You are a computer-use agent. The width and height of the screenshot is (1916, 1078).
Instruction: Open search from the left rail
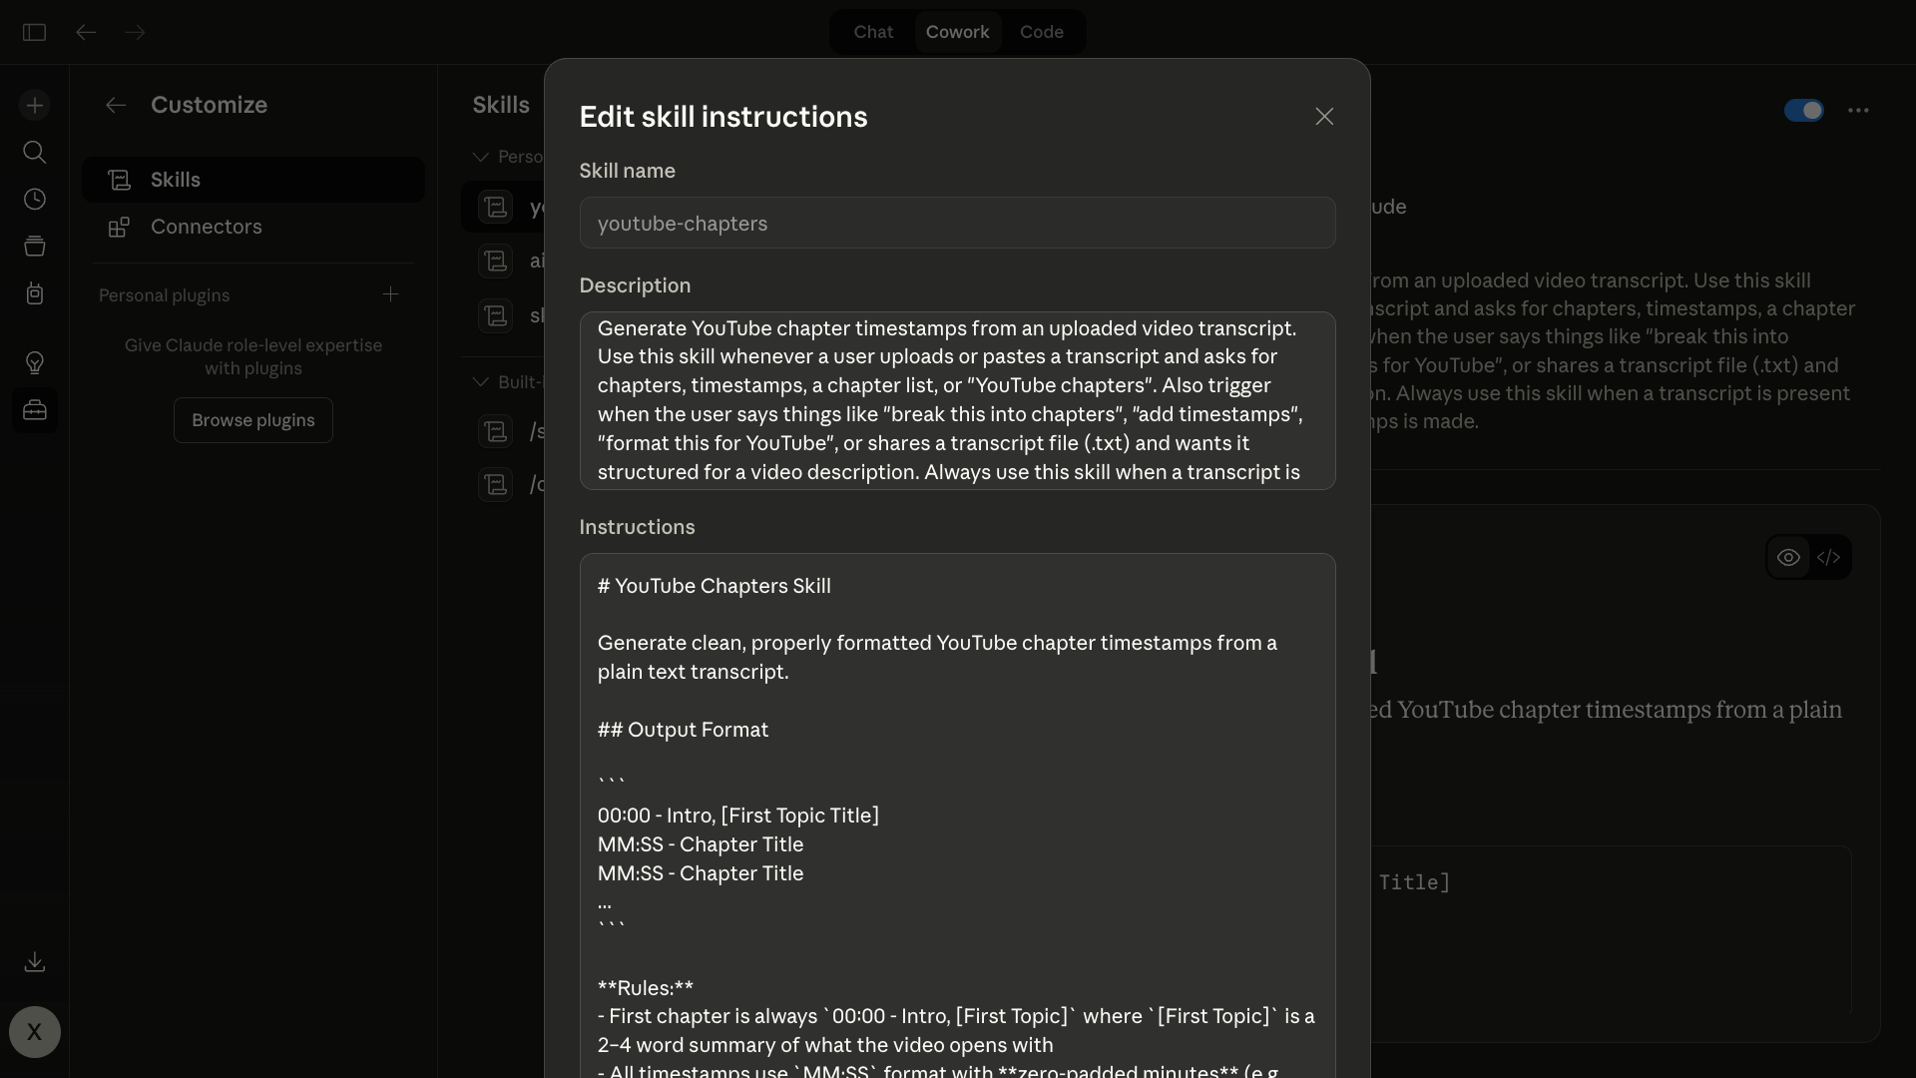[34, 152]
